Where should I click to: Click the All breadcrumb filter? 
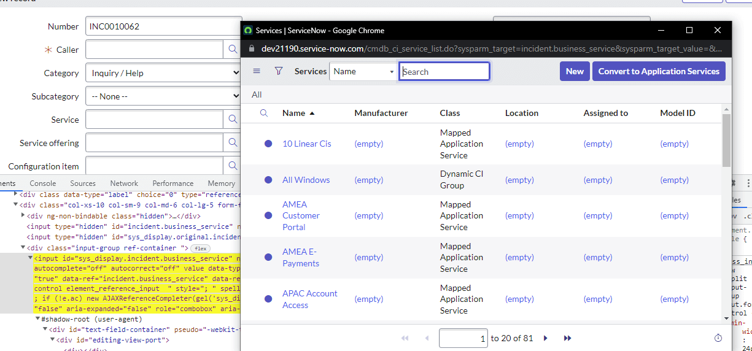pyautogui.click(x=257, y=94)
